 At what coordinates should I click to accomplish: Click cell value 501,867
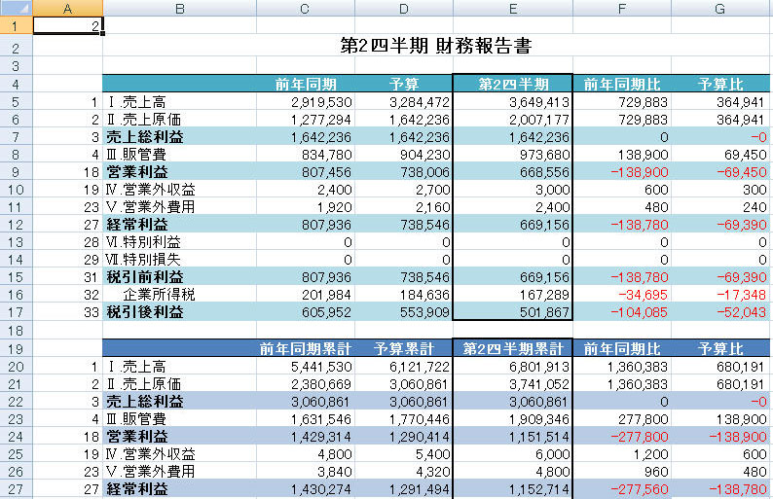(x=545, y=312)
